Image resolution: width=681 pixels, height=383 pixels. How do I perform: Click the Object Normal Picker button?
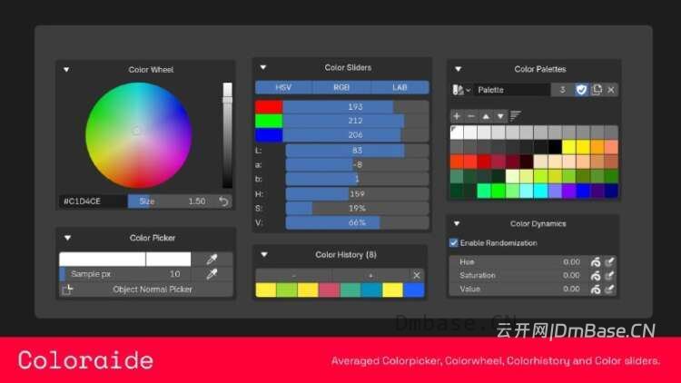(146, 290)
